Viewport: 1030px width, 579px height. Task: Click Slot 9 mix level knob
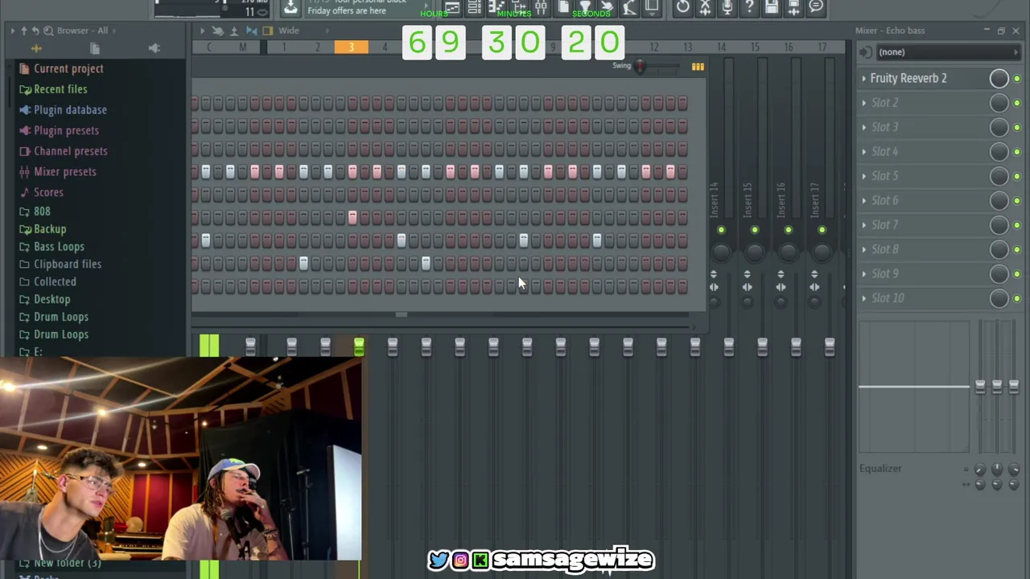(x=999, y=273)
